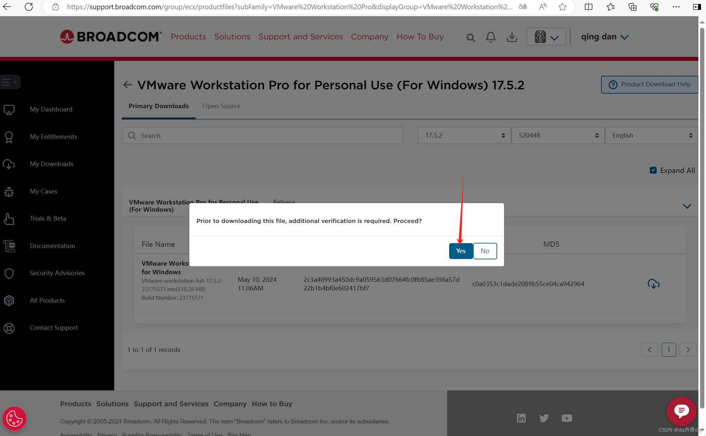Open the header downloads tray icon
This screenshot has height=436, width=706.
pyautogui.click(x=512, y=37)
